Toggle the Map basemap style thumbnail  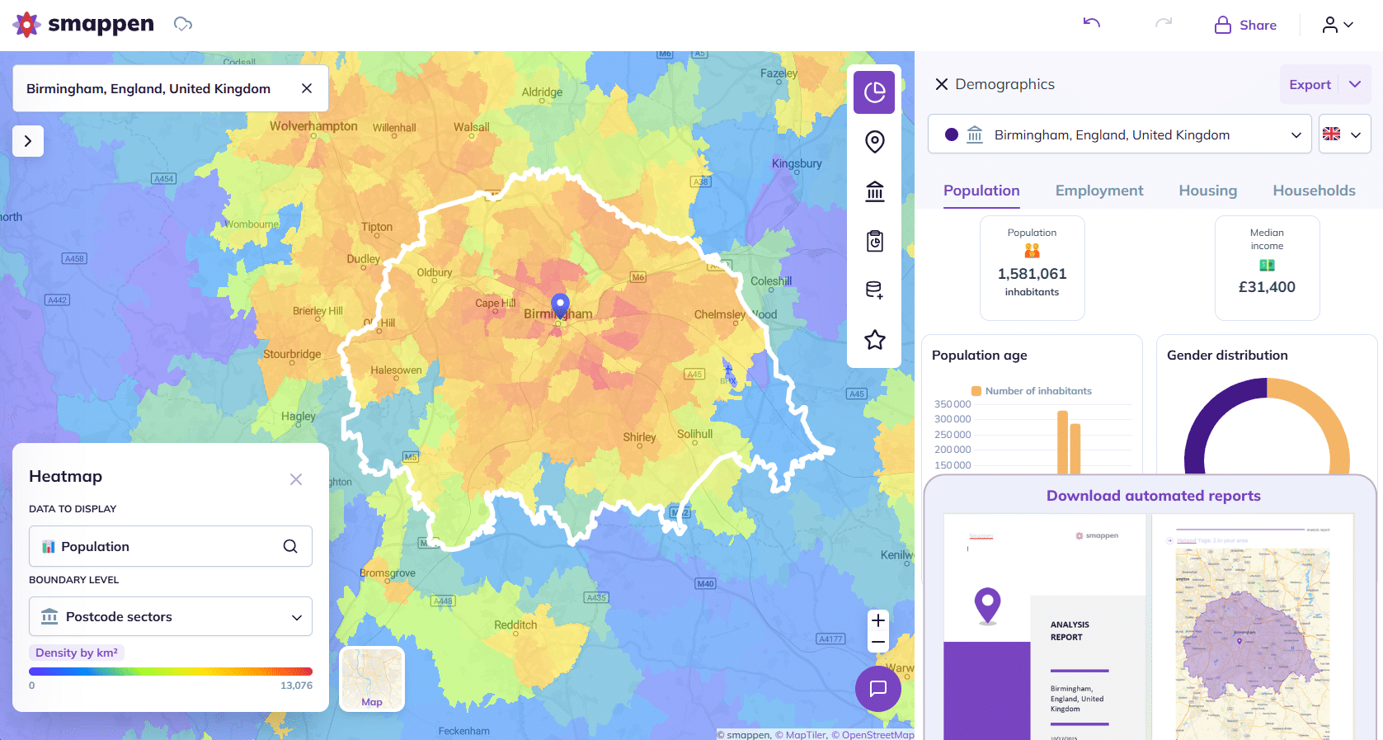pyautogui.click(x=372, y=678)
